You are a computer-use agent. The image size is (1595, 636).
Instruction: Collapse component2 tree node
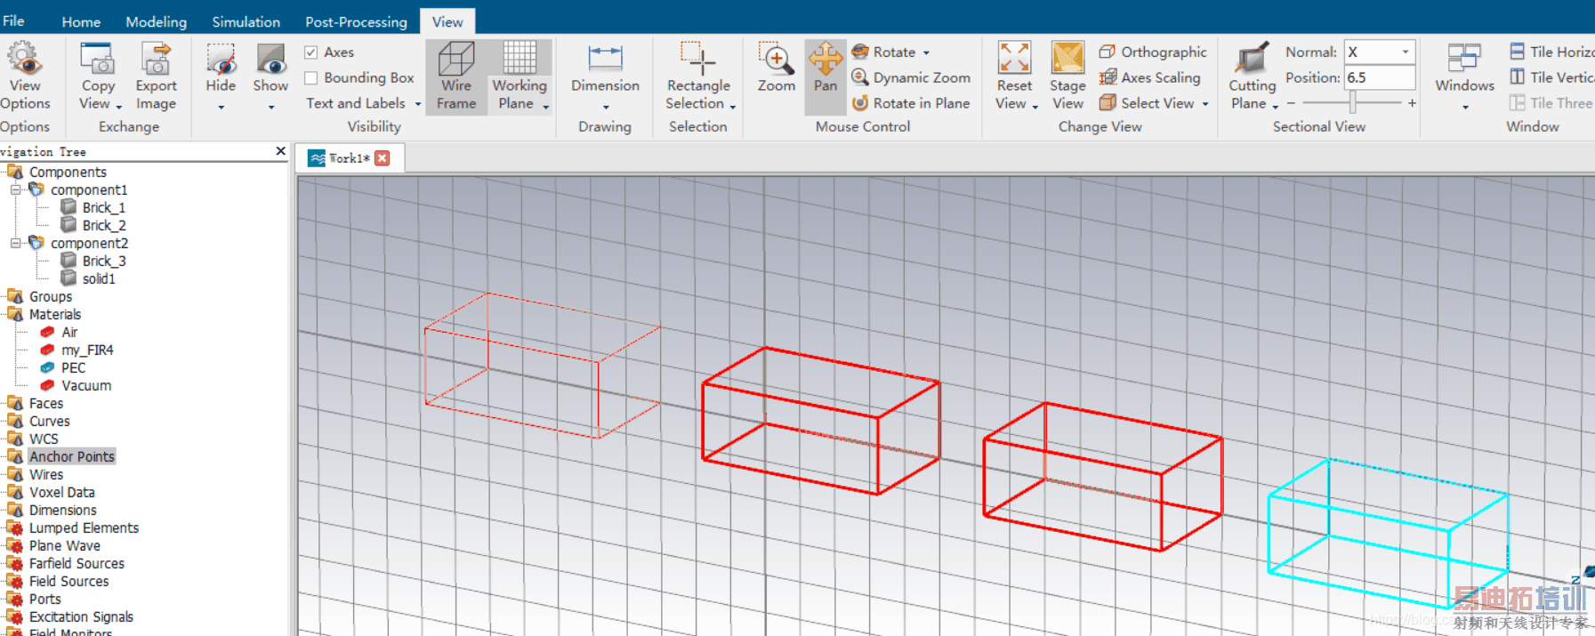point(15,243)
